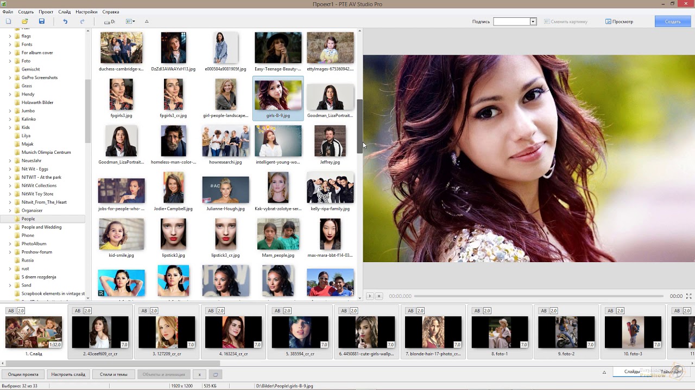Click the window-shaped icon button beside x
This screenshot has height=390, width=695.
pyautogui.click(x=216, y=374)
